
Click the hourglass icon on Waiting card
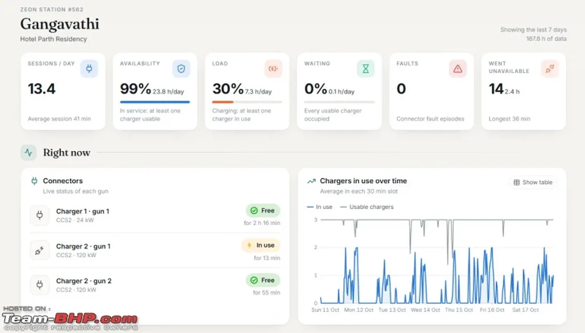click(365, 69)
